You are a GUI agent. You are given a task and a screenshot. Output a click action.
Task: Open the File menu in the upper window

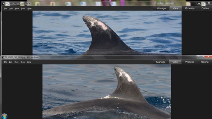pos(6,8)
